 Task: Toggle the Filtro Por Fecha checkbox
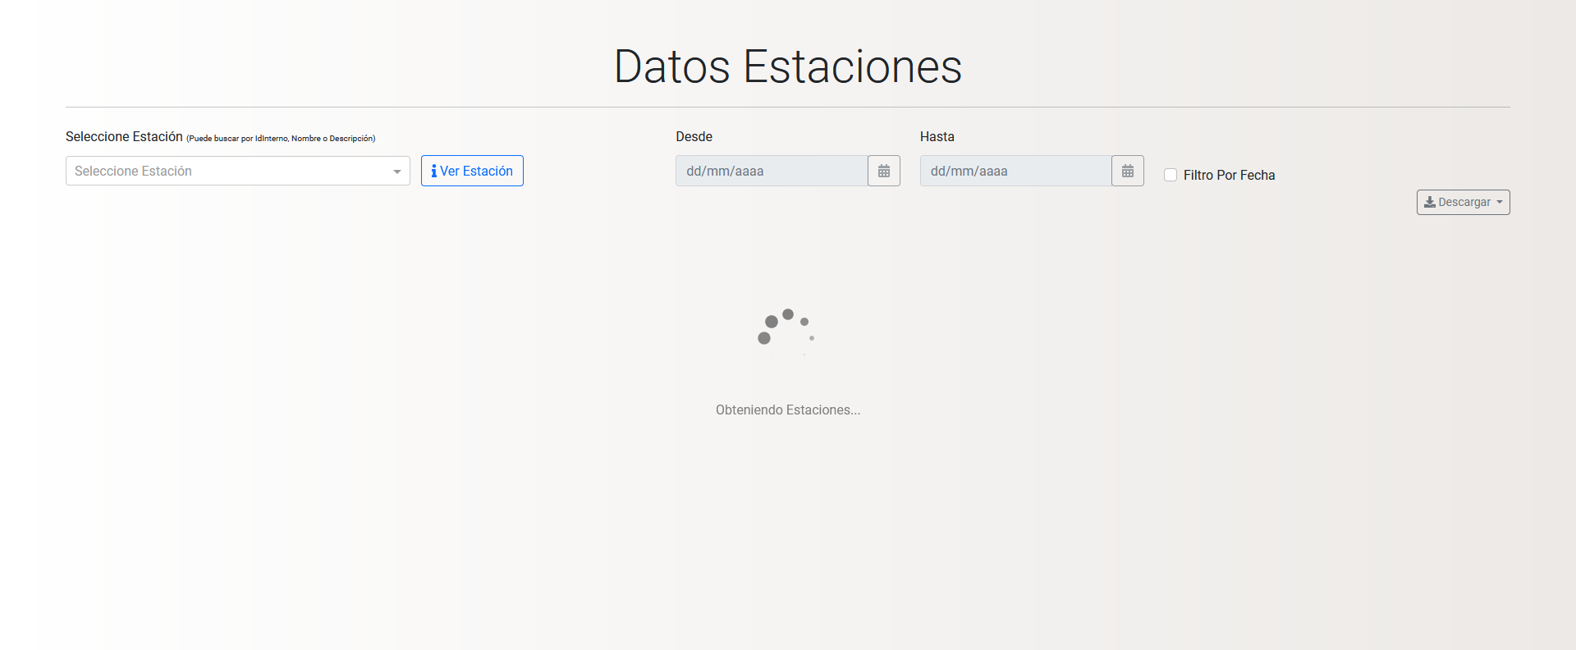tap(1171, 175)
